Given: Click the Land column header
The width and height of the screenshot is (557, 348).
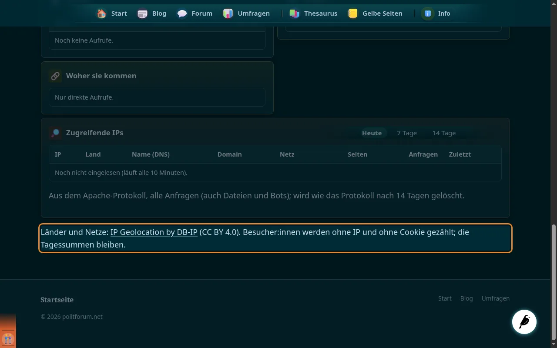Looking at the screenshot, I should point(93,154).
